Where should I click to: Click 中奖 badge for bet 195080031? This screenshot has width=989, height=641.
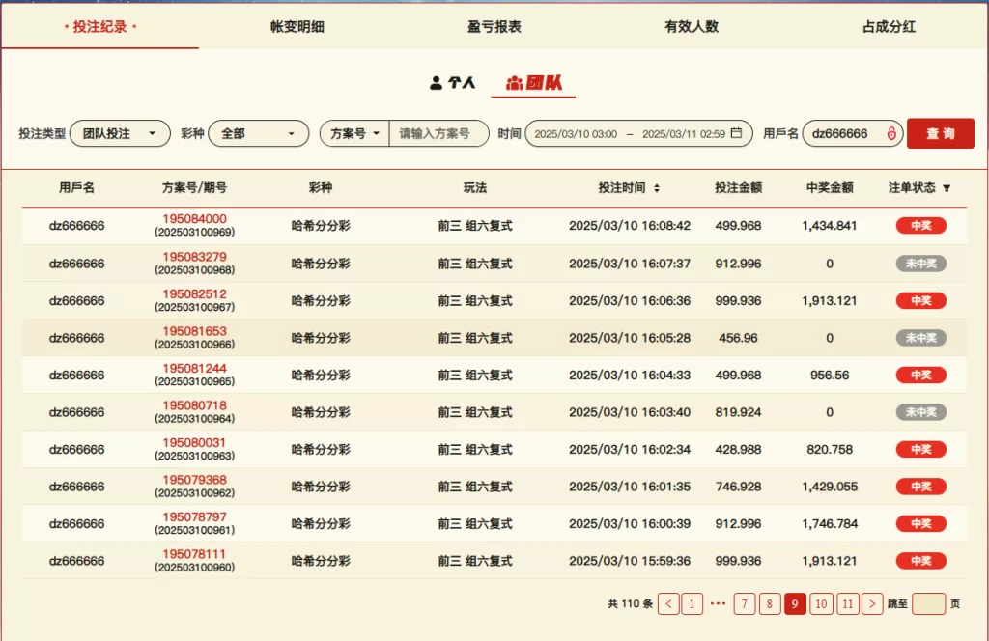[x=920, y=450]
